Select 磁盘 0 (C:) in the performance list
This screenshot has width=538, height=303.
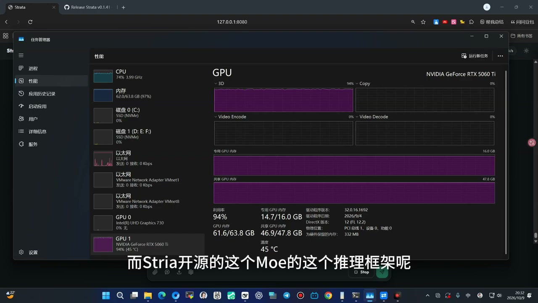[x=148, y=115]
